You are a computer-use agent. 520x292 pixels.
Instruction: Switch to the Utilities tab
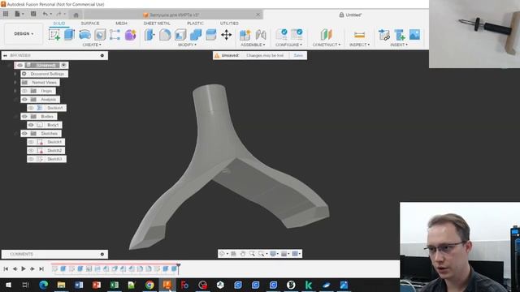229,24
